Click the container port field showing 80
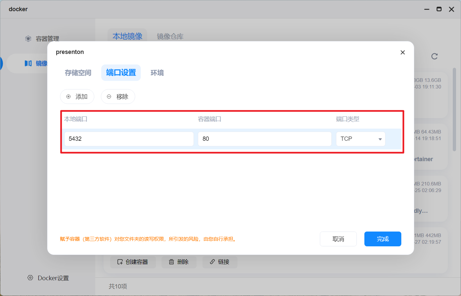This screenshot has height=296, width=461. point(265,139)
